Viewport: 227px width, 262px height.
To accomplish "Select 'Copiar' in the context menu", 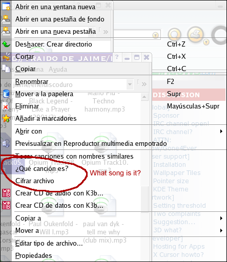I will 113,69.
